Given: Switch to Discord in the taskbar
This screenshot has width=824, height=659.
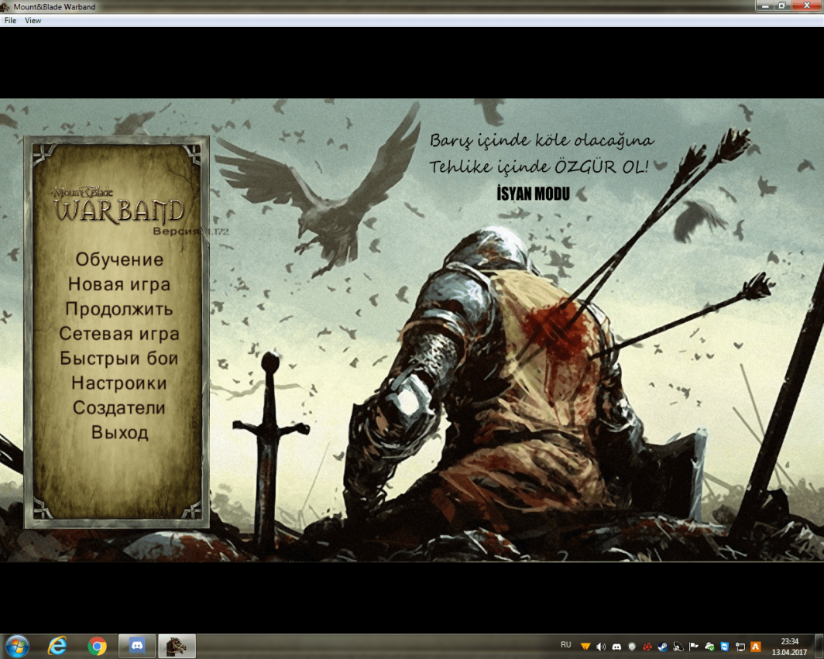Looking at the screenshot, I should click(x=137, y=646).
